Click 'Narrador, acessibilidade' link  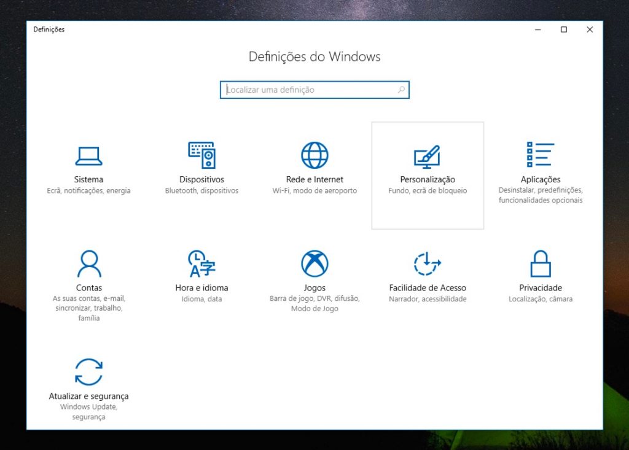(428, 298)
